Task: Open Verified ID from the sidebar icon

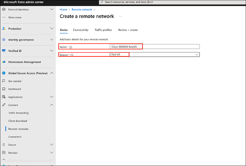Action: 4,51
